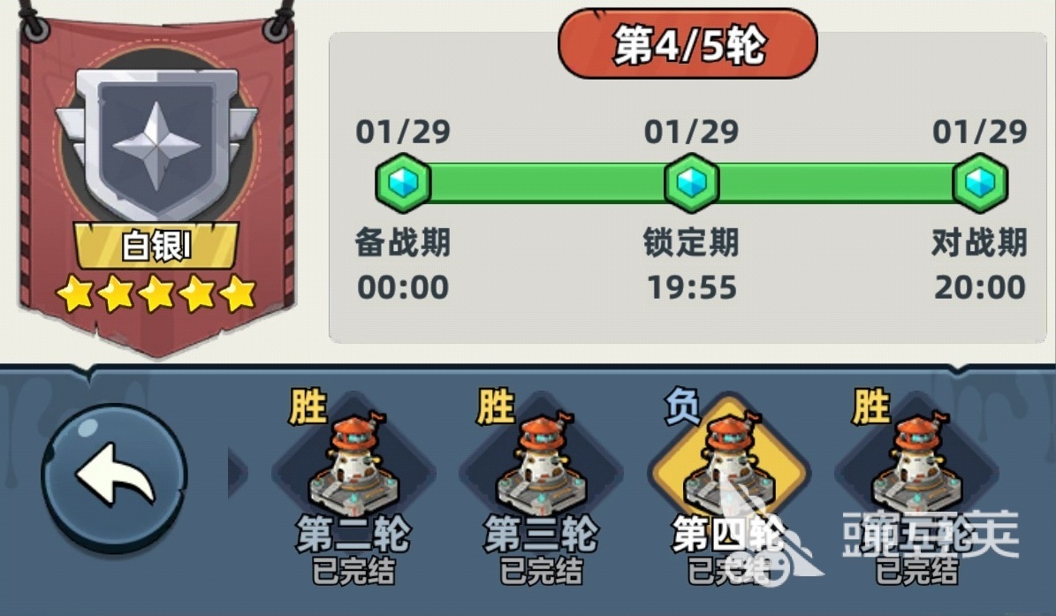Click the green phase progress bar

[692, 182]
